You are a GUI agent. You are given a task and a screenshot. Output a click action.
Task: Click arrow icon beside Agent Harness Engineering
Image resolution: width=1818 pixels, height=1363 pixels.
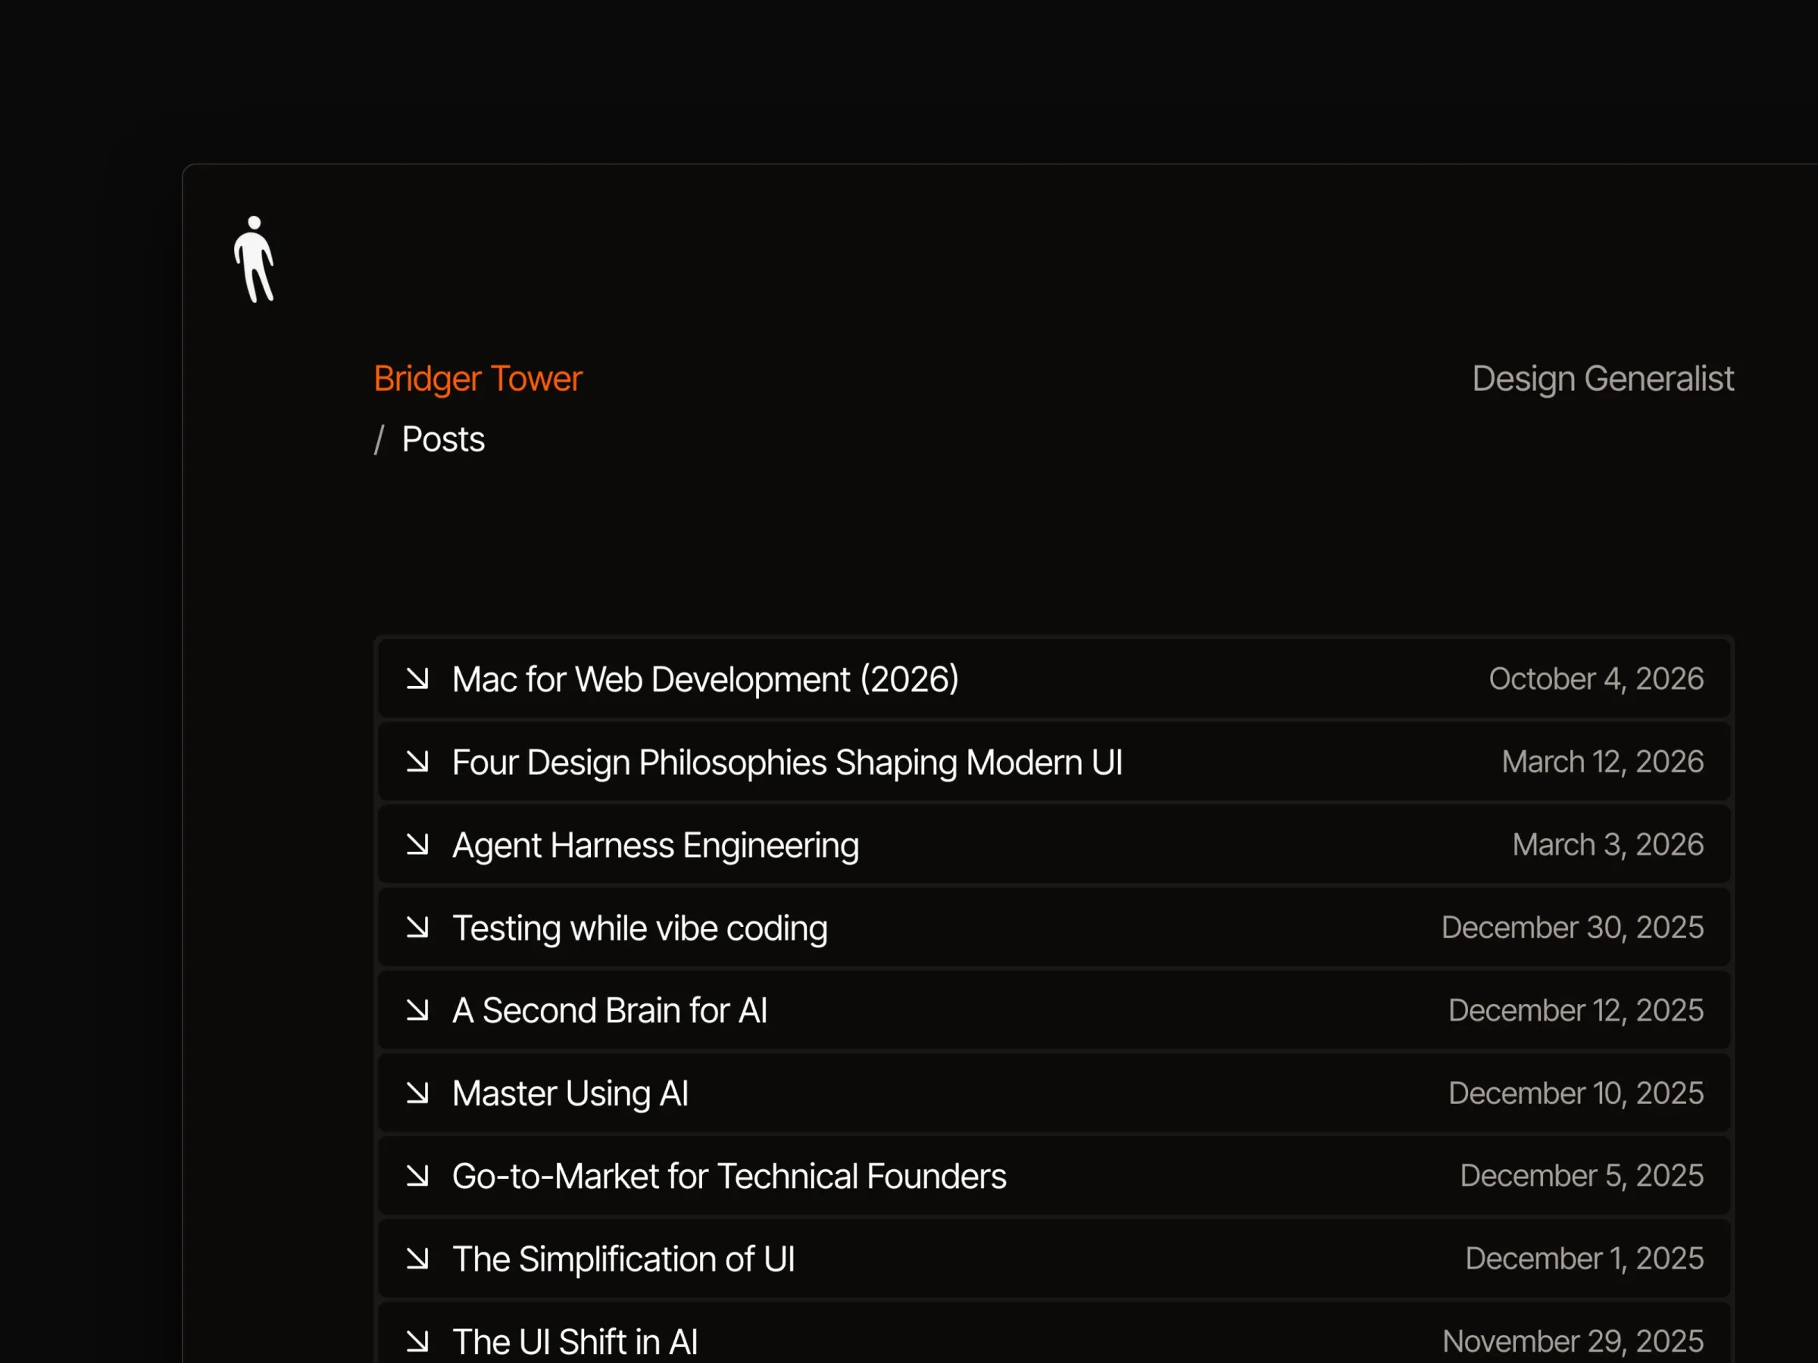pyautogui.click(x=417, y=844)
